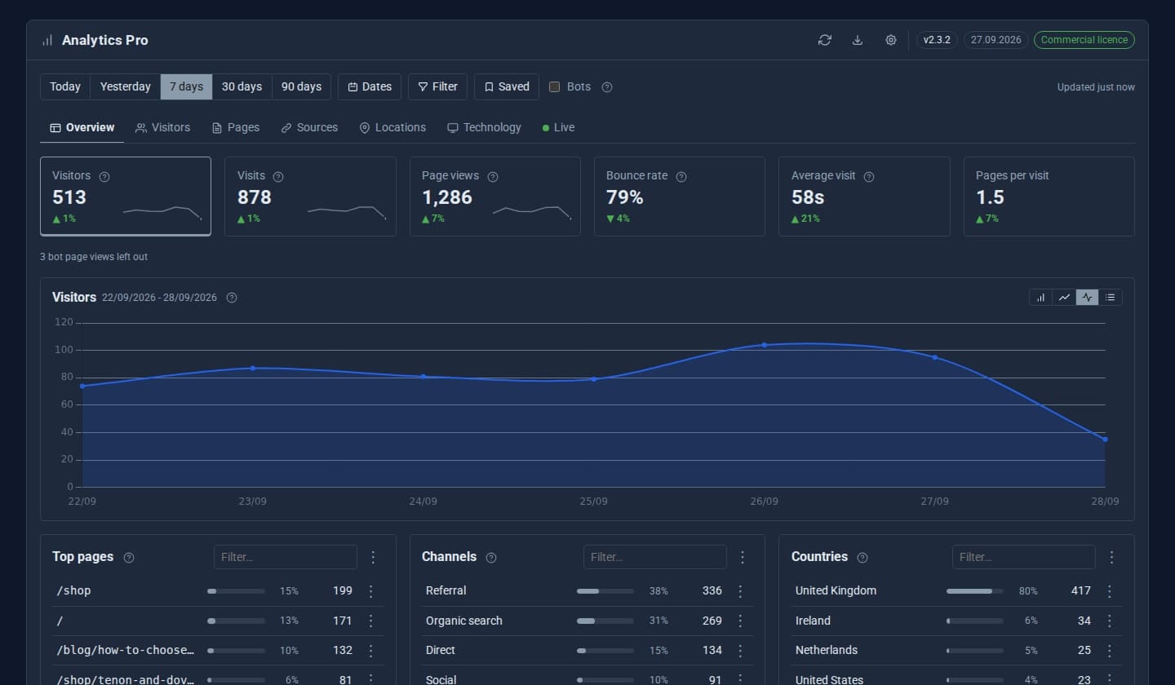This screenshot has width=1175, height=685.
Task: Select the Yesterday range
Action: pos(126,86)
